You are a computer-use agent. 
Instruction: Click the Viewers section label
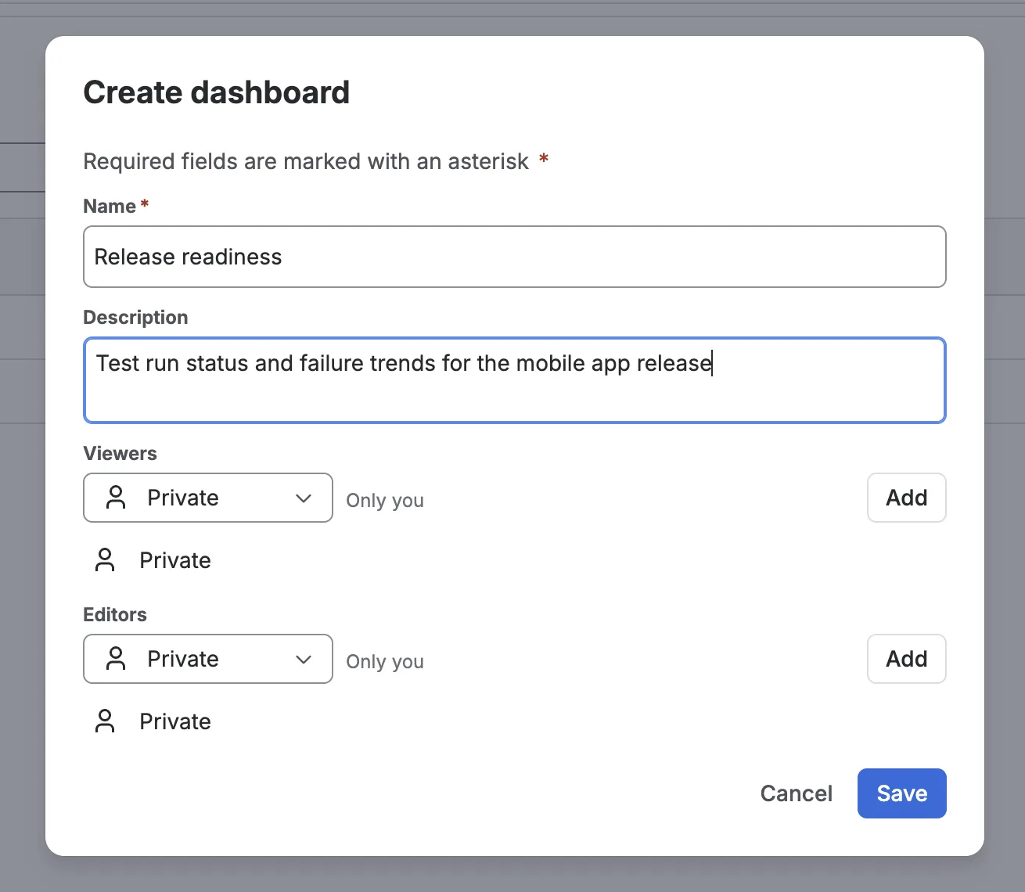coord(120,454)
